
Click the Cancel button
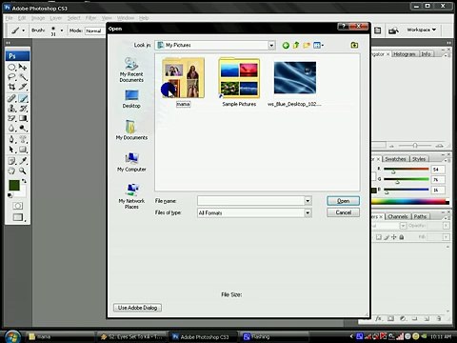point(343,212)
